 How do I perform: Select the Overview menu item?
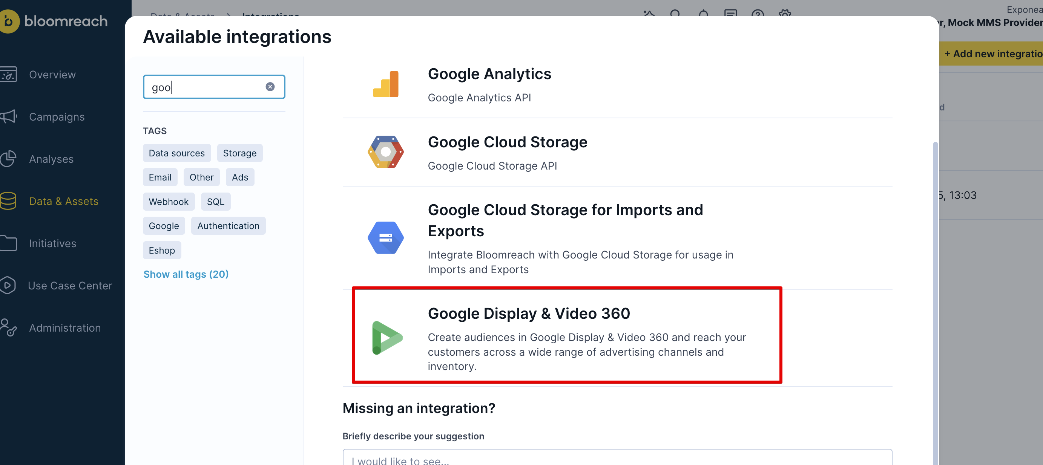click(52, 75)
